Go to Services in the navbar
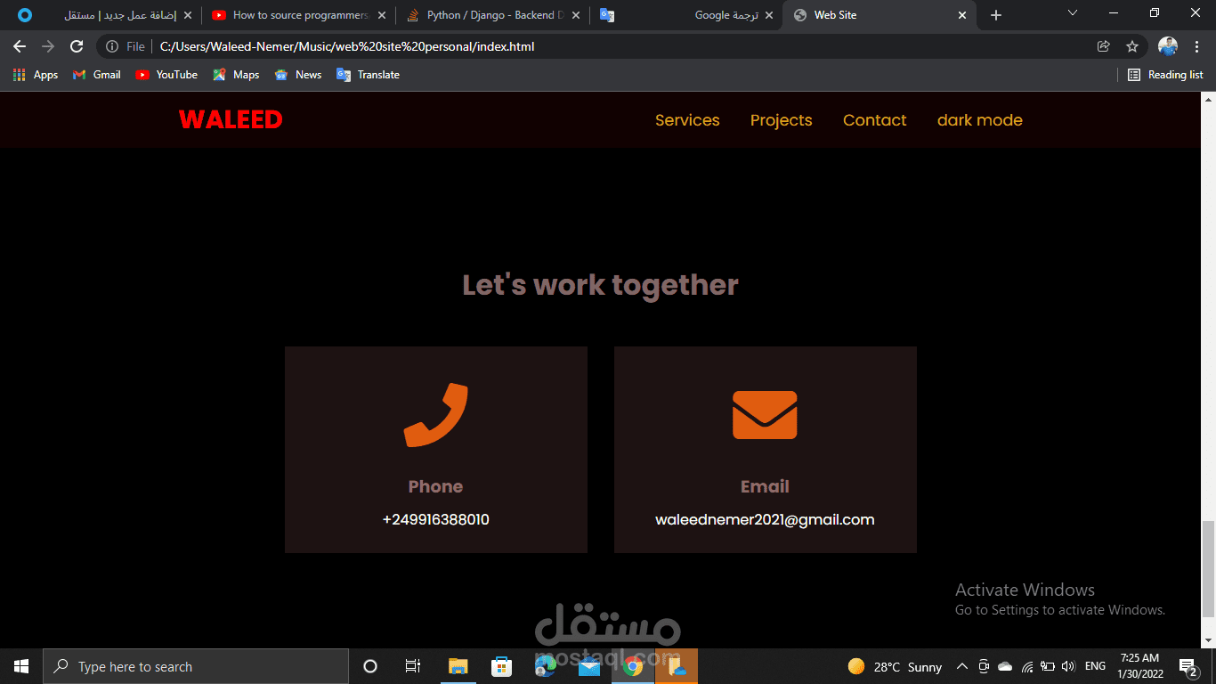1216x684 pixels. tap(687, 120)
